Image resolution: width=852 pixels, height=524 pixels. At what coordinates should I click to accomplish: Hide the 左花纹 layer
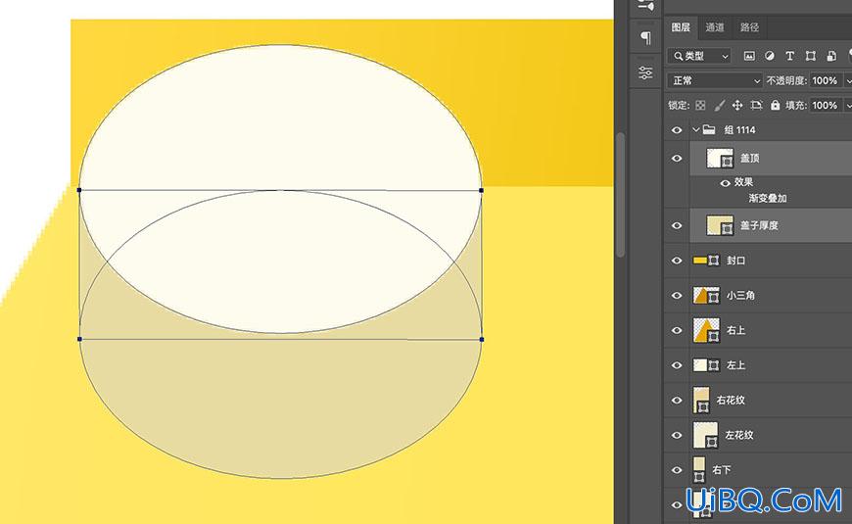pos(677,435)
